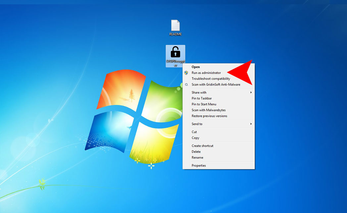The image size is (347, 213).
Task: Choose Copy from the context menu
Action: (195, 138)
